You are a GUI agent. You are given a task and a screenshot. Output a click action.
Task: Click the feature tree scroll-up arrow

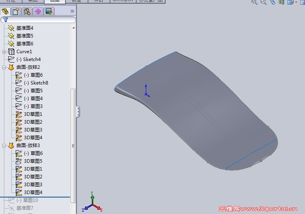(x=74, y=28)
